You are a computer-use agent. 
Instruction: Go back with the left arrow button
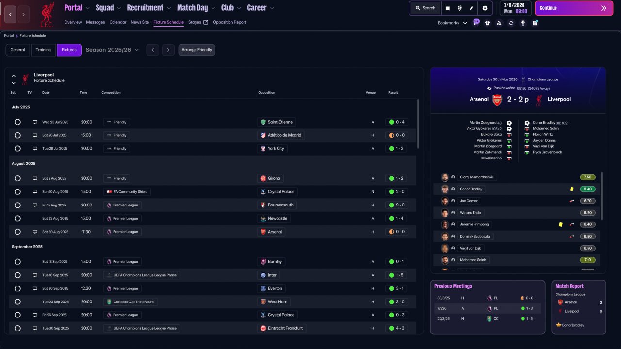[x=11, y=15]
